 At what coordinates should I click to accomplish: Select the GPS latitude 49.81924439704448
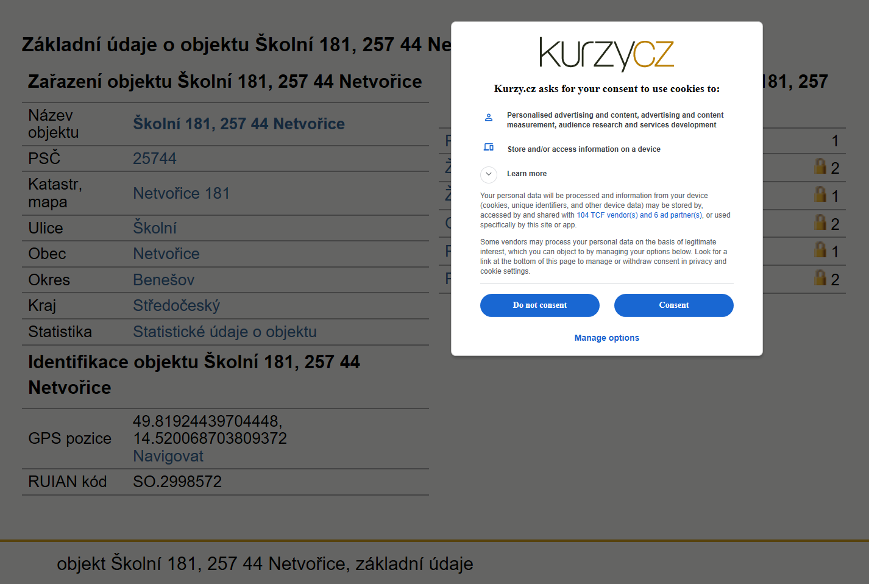(207, 421)
